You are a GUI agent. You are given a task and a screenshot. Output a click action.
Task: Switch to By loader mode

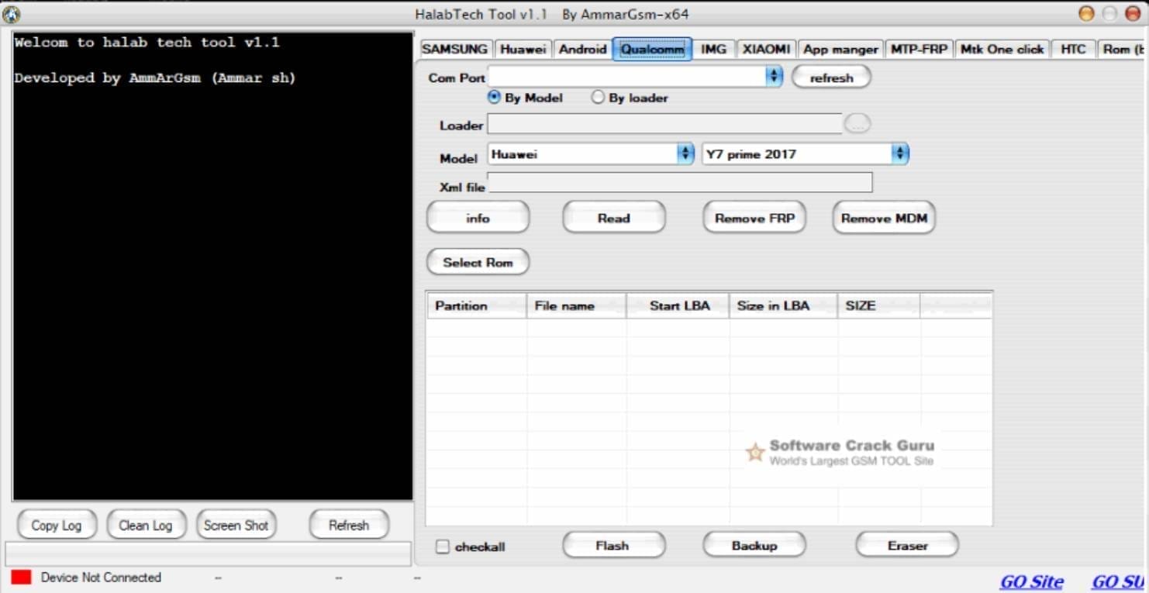[x=598, y=97]
